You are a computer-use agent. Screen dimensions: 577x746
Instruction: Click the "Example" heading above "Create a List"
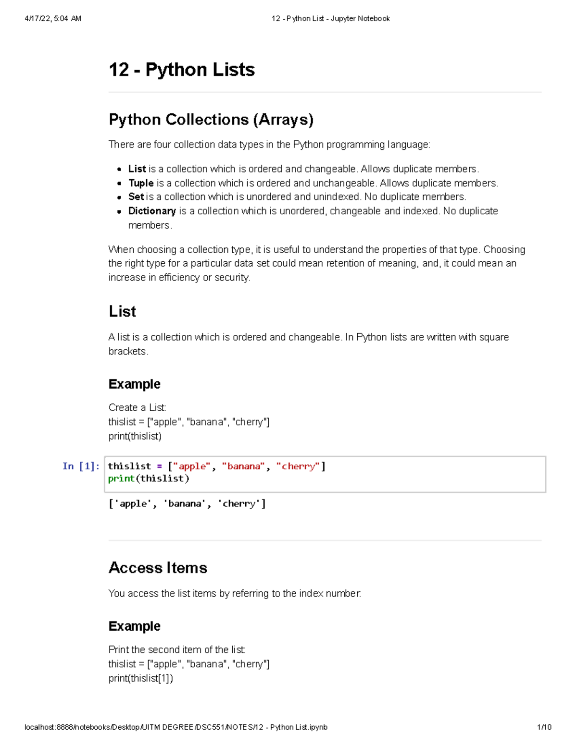(134, 384)
